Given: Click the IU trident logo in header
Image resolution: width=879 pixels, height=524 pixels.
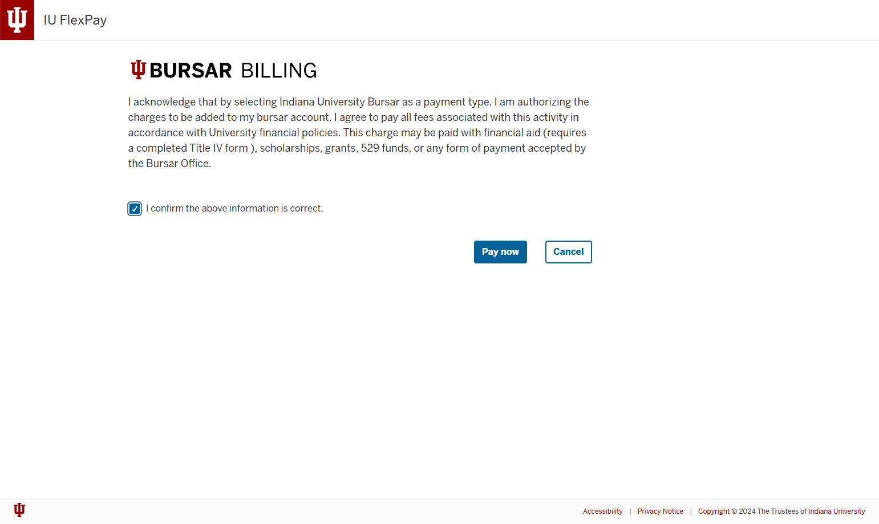Looking at the screenshot, I should pos(17,20).
